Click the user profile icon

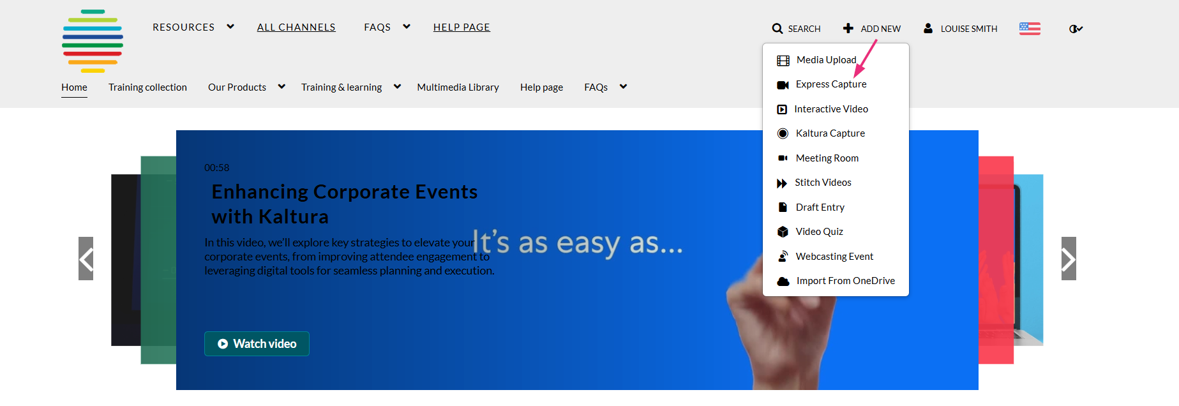tap(928, 28)
